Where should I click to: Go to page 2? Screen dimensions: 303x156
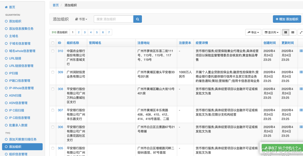(x=79, y=32)
